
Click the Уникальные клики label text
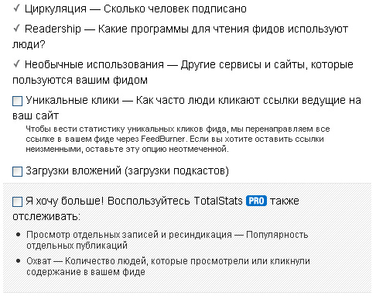[x=73, y=100]
